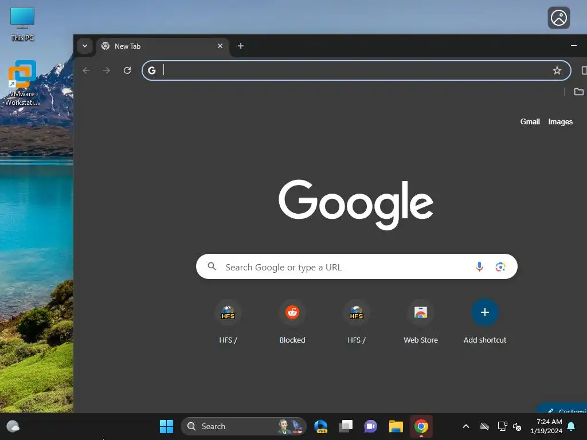Open the Web Store shortcut
This screenshot has height=440, width=587.
coord(421,322)
